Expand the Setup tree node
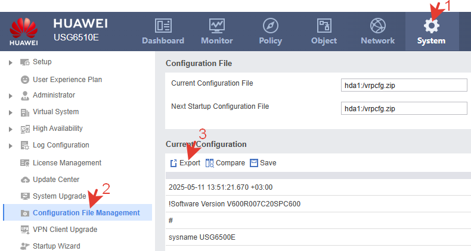This screenshot has height=251, width=471. (11, 62)
